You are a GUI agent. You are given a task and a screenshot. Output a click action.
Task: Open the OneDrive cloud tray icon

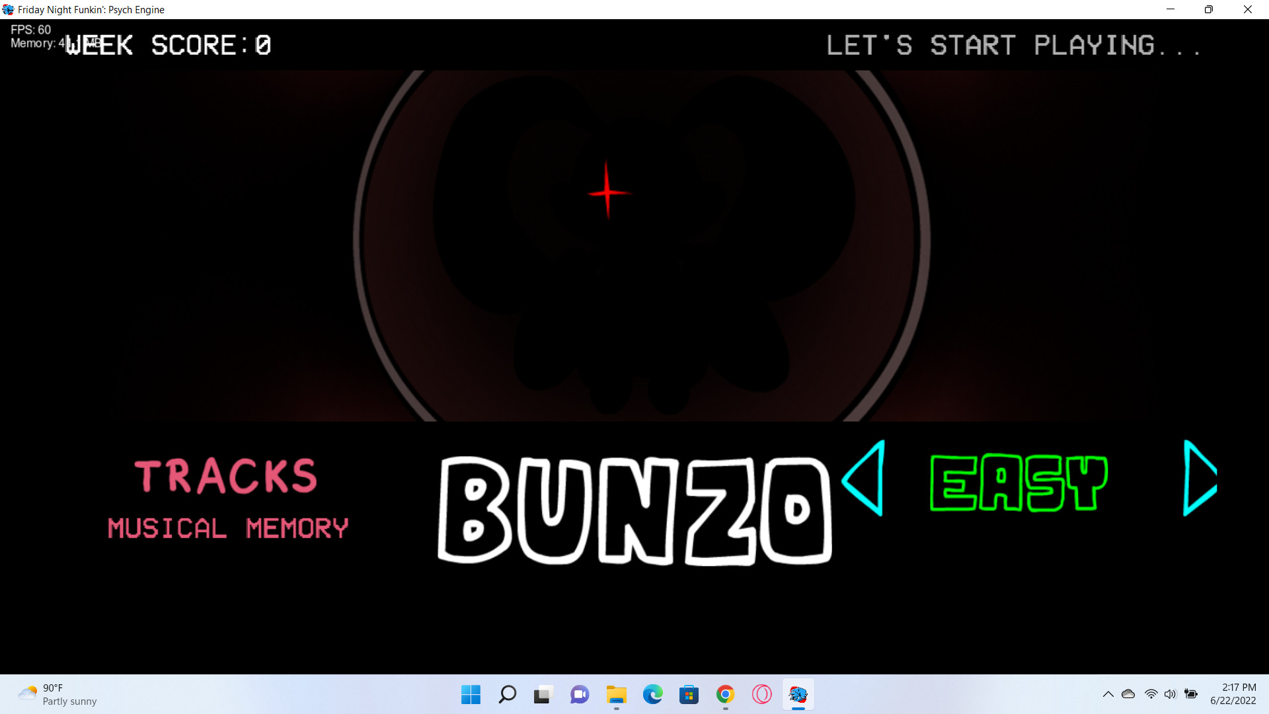(x=1128, y=694)
